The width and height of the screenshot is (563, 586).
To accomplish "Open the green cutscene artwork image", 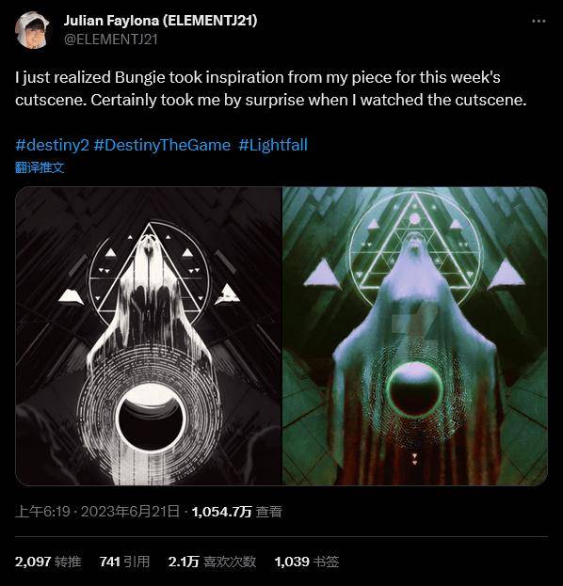I will (415, 336).
